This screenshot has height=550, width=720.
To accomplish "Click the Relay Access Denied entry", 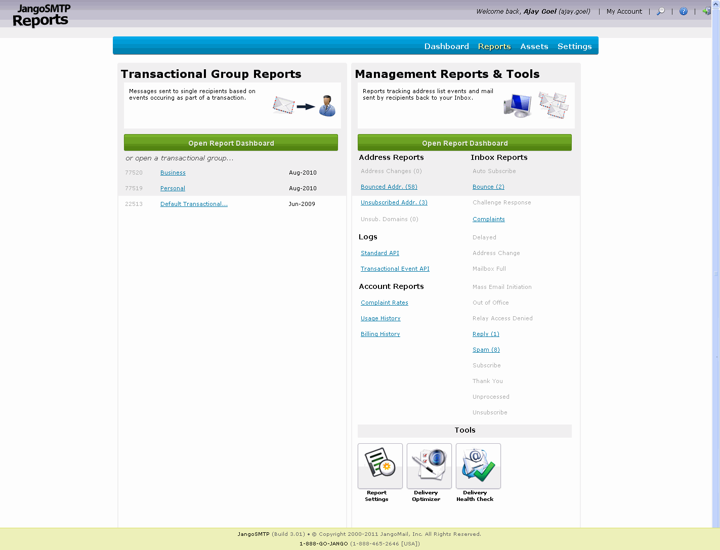I will pyautogui.click(x=502, y=318).
